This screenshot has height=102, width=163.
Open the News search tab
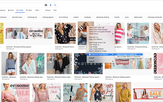point(11,10)
